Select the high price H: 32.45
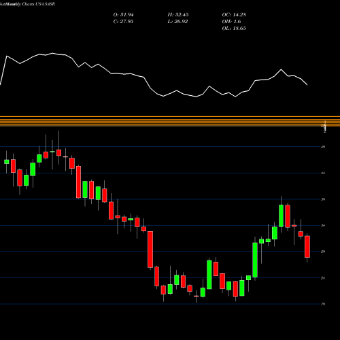This screenshot has height=340, width=340. point(178,15)
